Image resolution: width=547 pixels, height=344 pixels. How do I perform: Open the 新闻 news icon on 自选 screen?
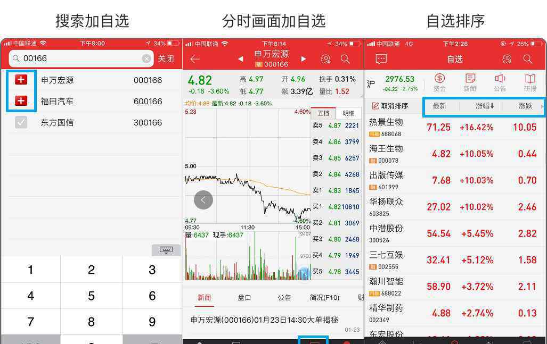click(470, 83)
